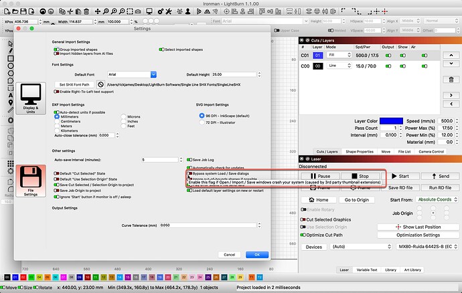Click the Cut scissors icon
The width and height of the screenshot is (462, 293).
click(x=70, y=11)
